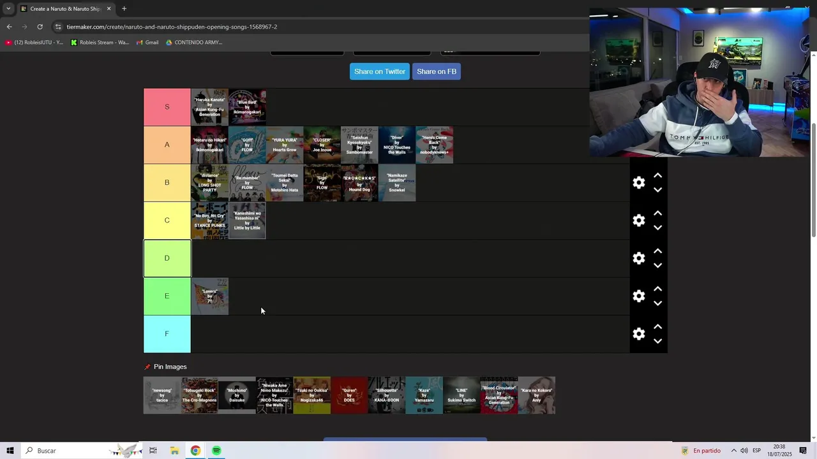Open settings gear for tier F

click(x=639, y=334)
